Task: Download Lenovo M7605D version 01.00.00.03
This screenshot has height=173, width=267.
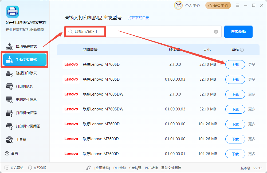Action: 235,80
